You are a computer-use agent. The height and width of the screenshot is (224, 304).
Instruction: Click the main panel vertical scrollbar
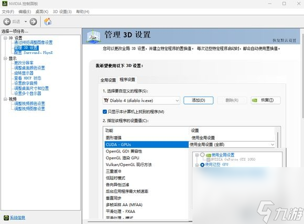(302, 75)
